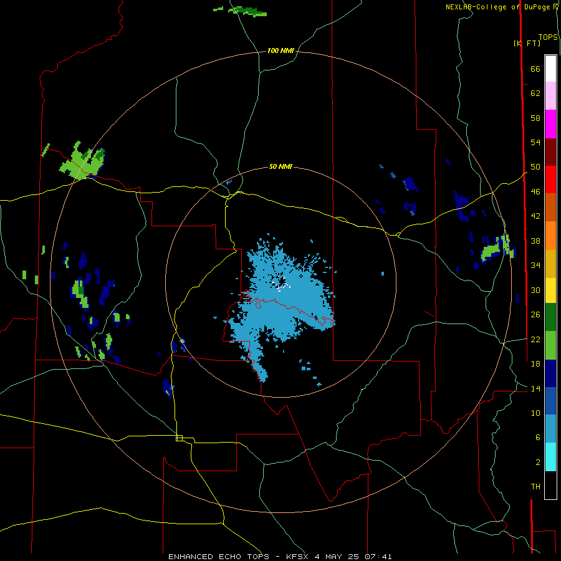Click the bright red legend swatch below 50
This screenshot has width=561, height=561.
click(550, 180)
